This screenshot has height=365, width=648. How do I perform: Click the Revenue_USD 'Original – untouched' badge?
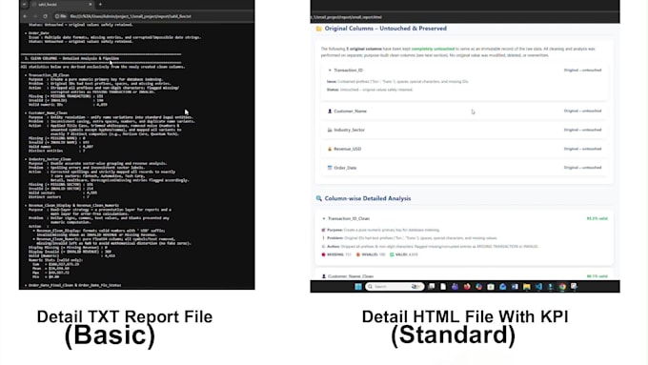[582, 149]
